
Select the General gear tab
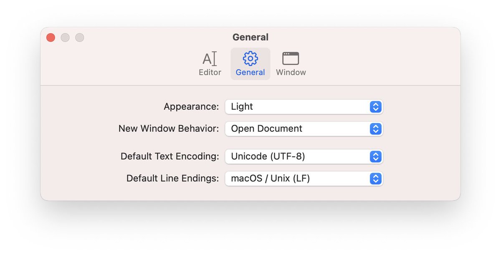[250, 64]
